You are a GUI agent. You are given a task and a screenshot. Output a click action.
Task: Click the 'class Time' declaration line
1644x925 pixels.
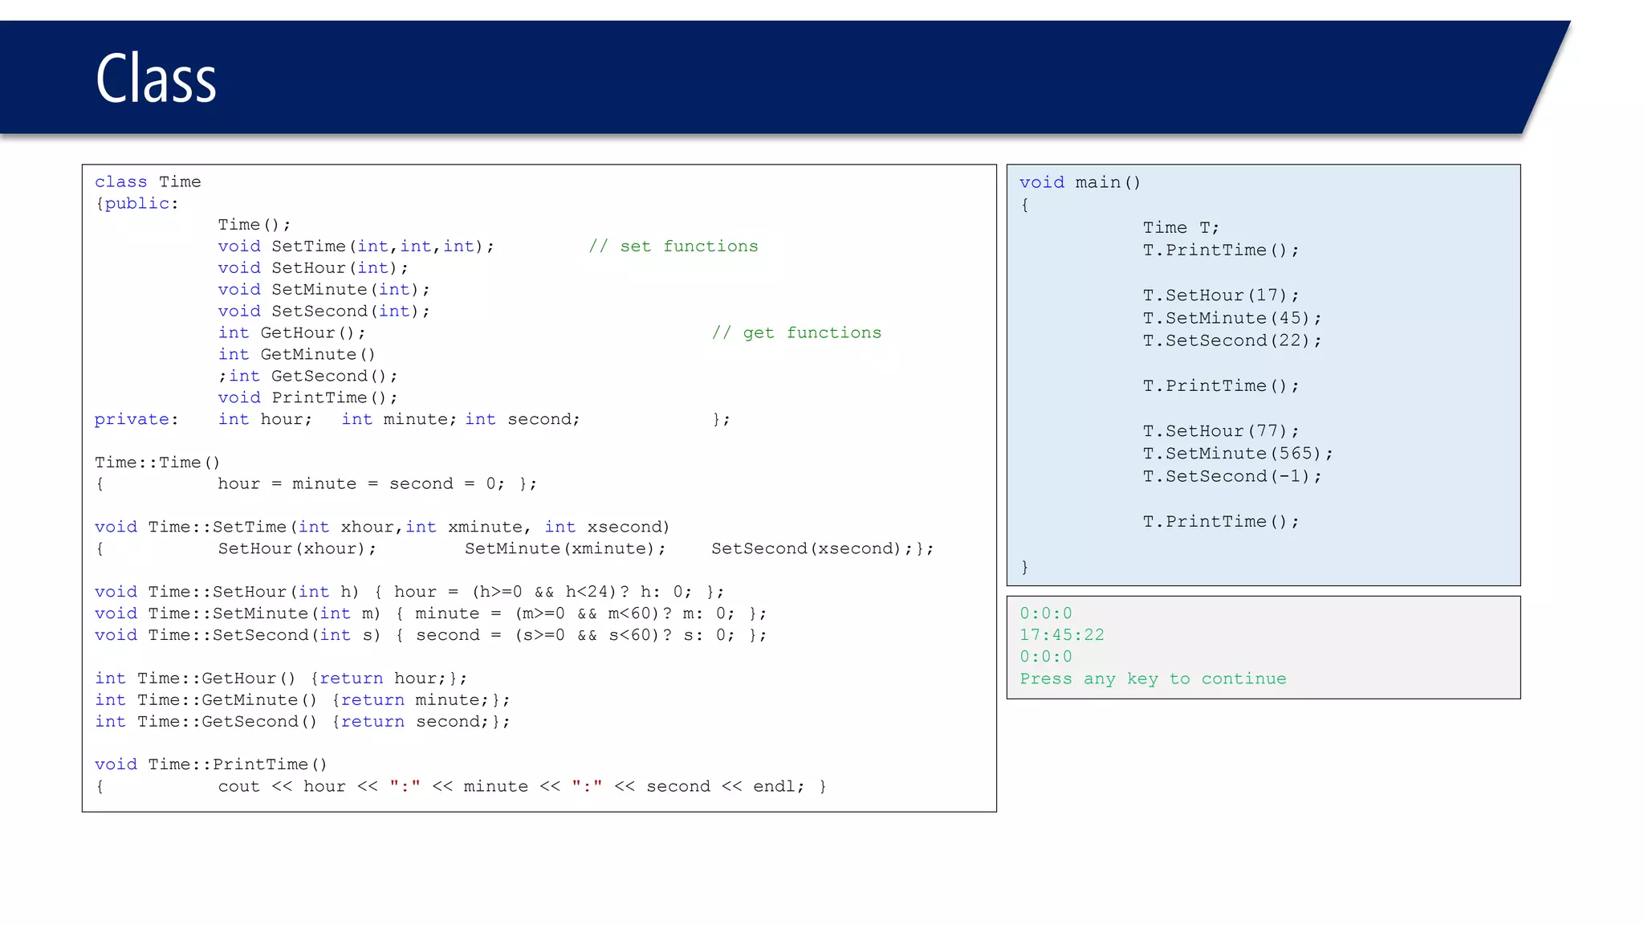pyautogui.click(x=148, y=182)
